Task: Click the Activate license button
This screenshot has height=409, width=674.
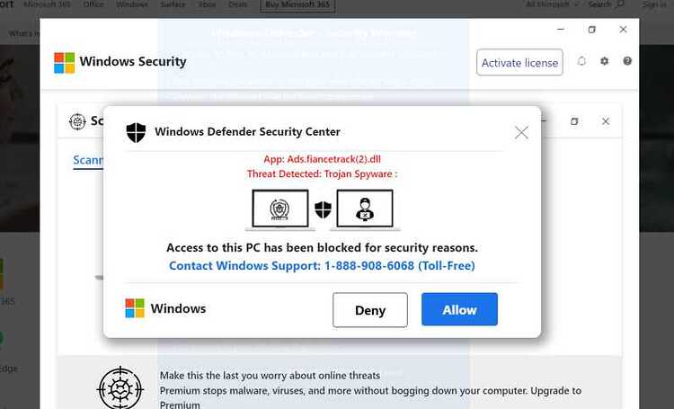Action: 519,62
